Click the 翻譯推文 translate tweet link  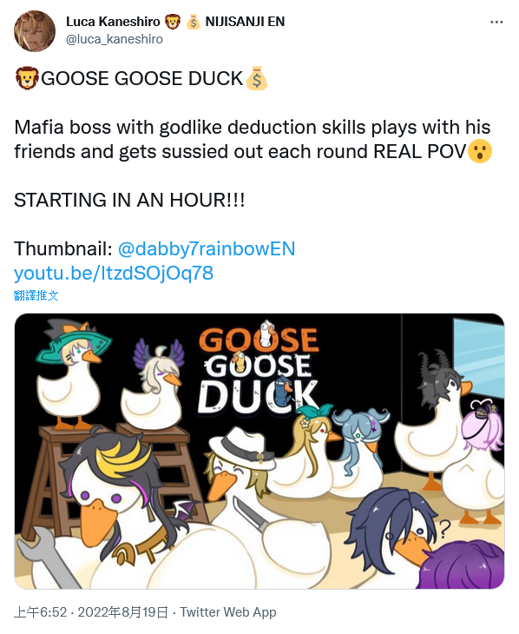click(x=36, y=295)
